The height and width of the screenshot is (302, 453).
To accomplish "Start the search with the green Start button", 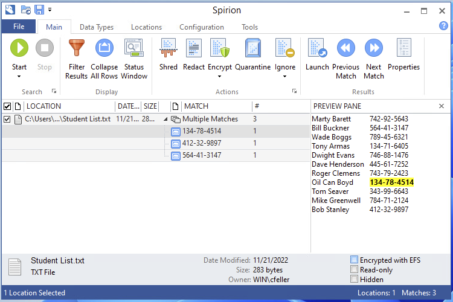I will tap(19, 48).
